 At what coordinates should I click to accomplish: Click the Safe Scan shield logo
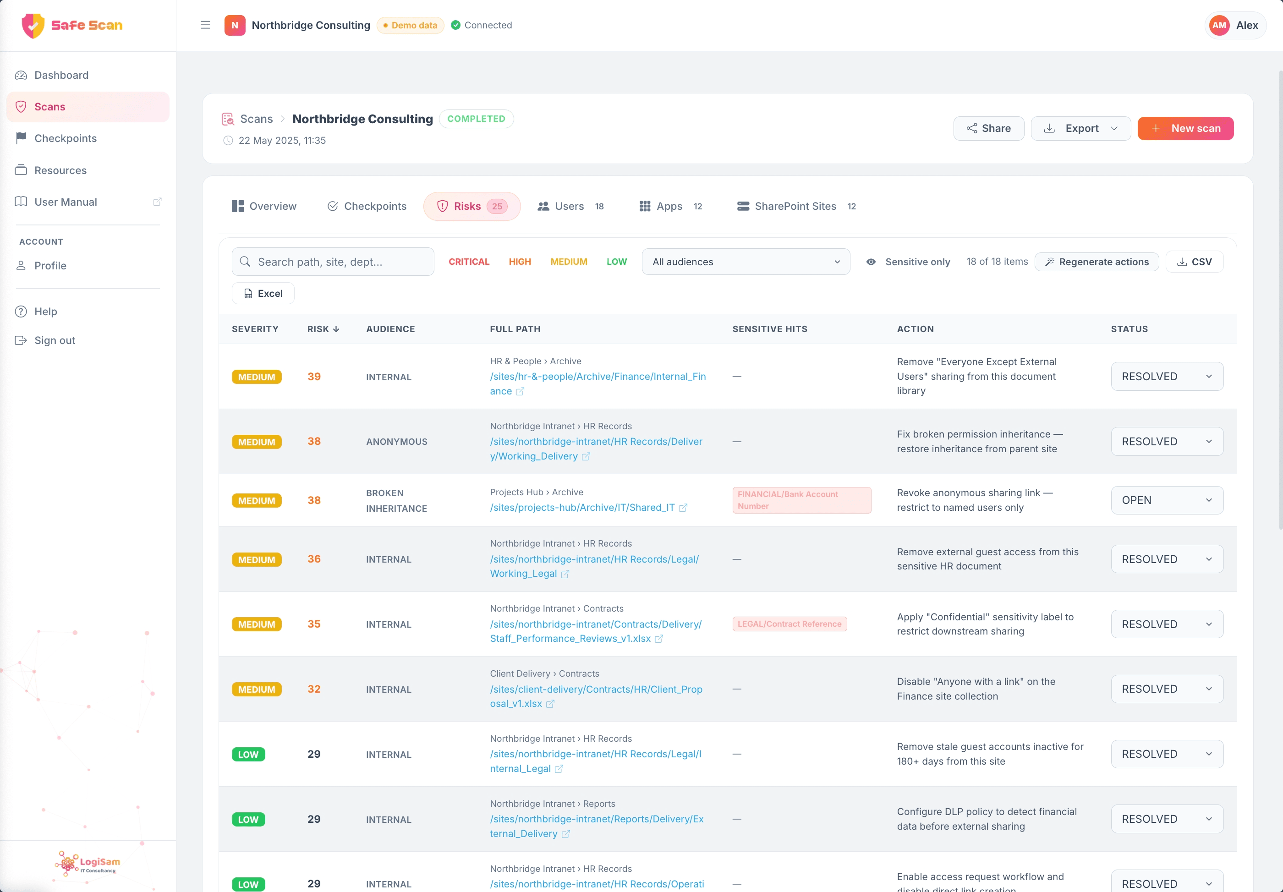pyautogui.click(x=33, y=25)
